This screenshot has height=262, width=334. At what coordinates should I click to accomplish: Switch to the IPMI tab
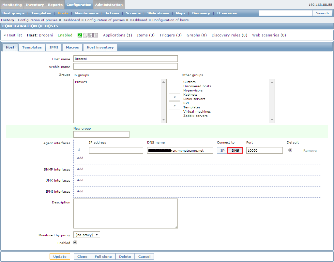(x=54, y=48)
